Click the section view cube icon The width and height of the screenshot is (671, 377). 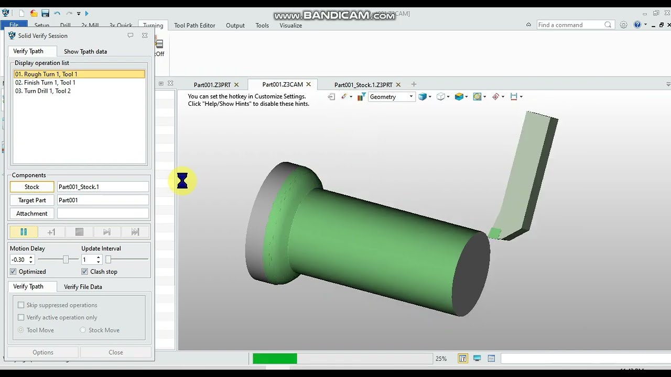[x=459, y=97]
